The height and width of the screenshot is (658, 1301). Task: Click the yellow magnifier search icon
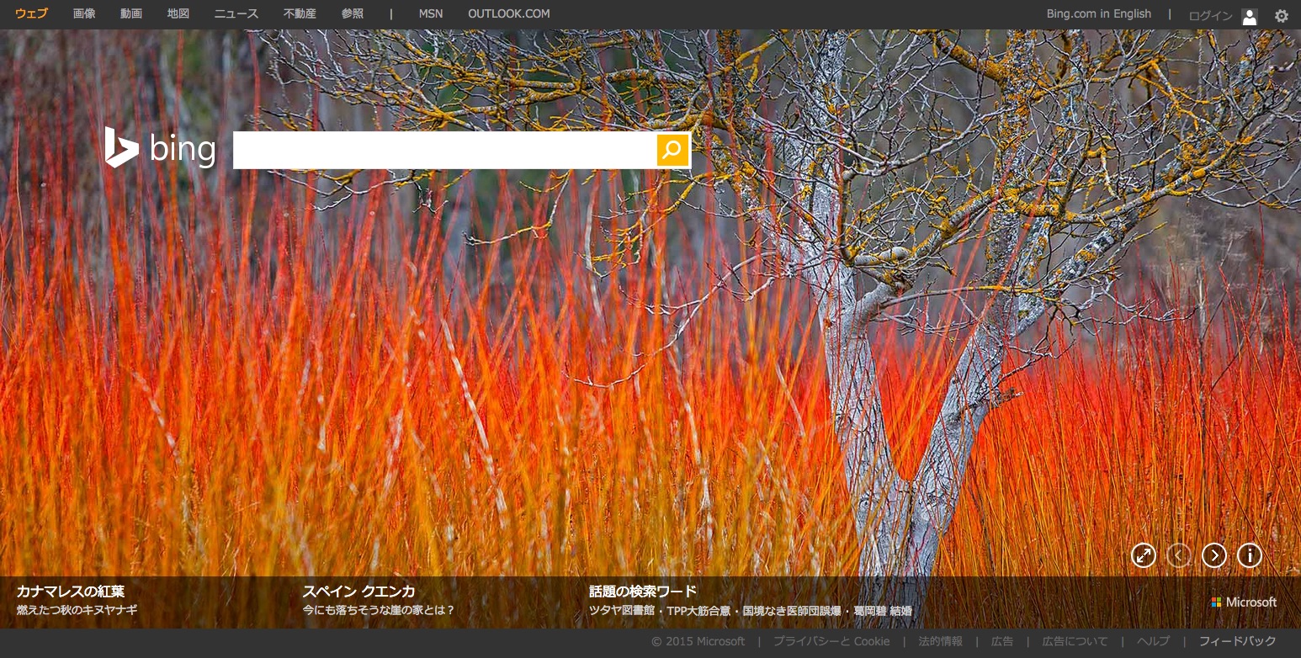pos(672,150)
